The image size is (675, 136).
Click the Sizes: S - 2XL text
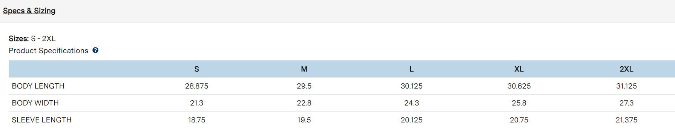(x=32, y=38)
